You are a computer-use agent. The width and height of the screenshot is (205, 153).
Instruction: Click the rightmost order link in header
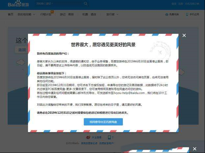click(192, 4)
